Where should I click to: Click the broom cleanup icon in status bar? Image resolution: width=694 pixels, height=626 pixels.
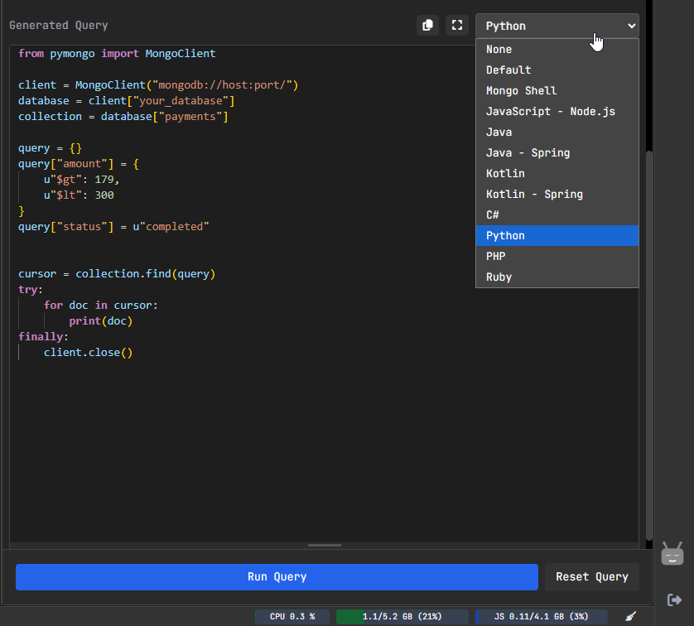[x=631, y=616]
